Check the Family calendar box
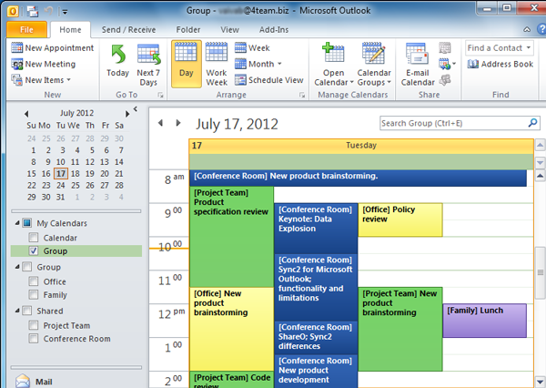The height and width of the screenshot is (388, 546). point(34,296)
